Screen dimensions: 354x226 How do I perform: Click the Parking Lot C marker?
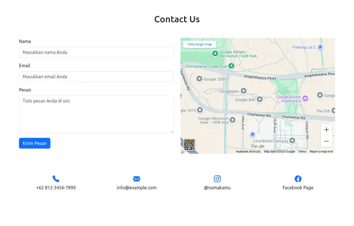(320, 47)
